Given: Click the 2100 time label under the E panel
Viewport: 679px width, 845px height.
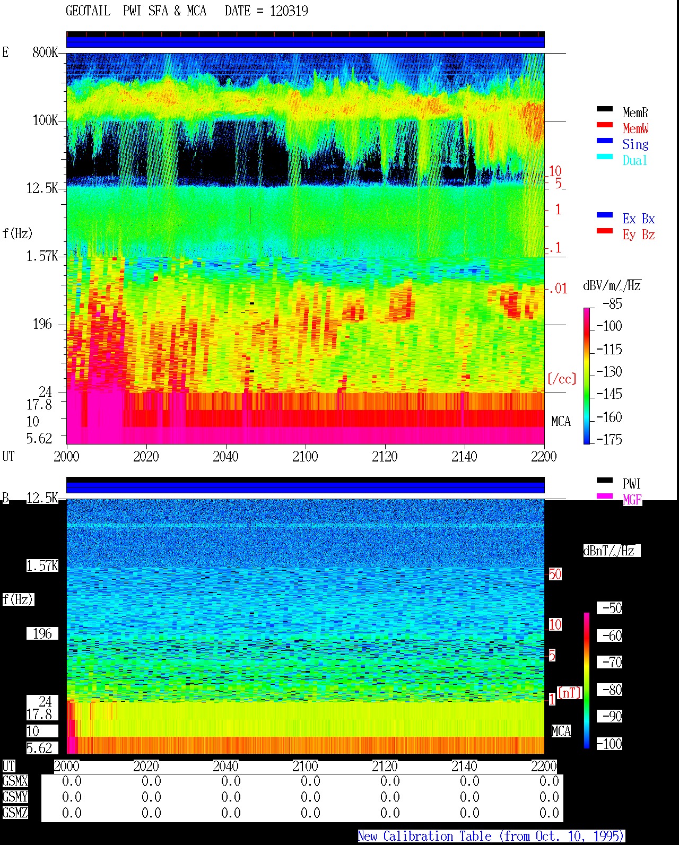Looking at the screenshot, I should point(305,456).
